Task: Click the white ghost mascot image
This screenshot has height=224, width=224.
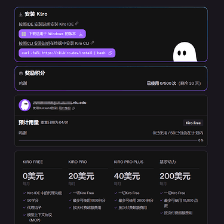Action: (185, 52)
